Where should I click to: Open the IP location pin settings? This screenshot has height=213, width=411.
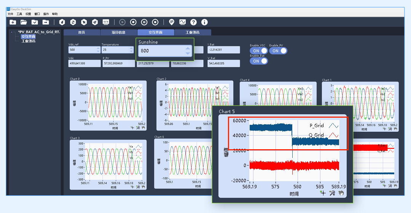(171, 22)
